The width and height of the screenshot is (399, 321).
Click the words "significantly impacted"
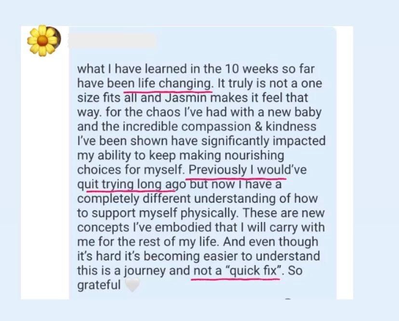[264, 141]
